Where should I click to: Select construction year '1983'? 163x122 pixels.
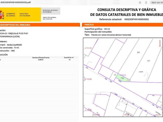pyautogui.click(x=13, y=51)
